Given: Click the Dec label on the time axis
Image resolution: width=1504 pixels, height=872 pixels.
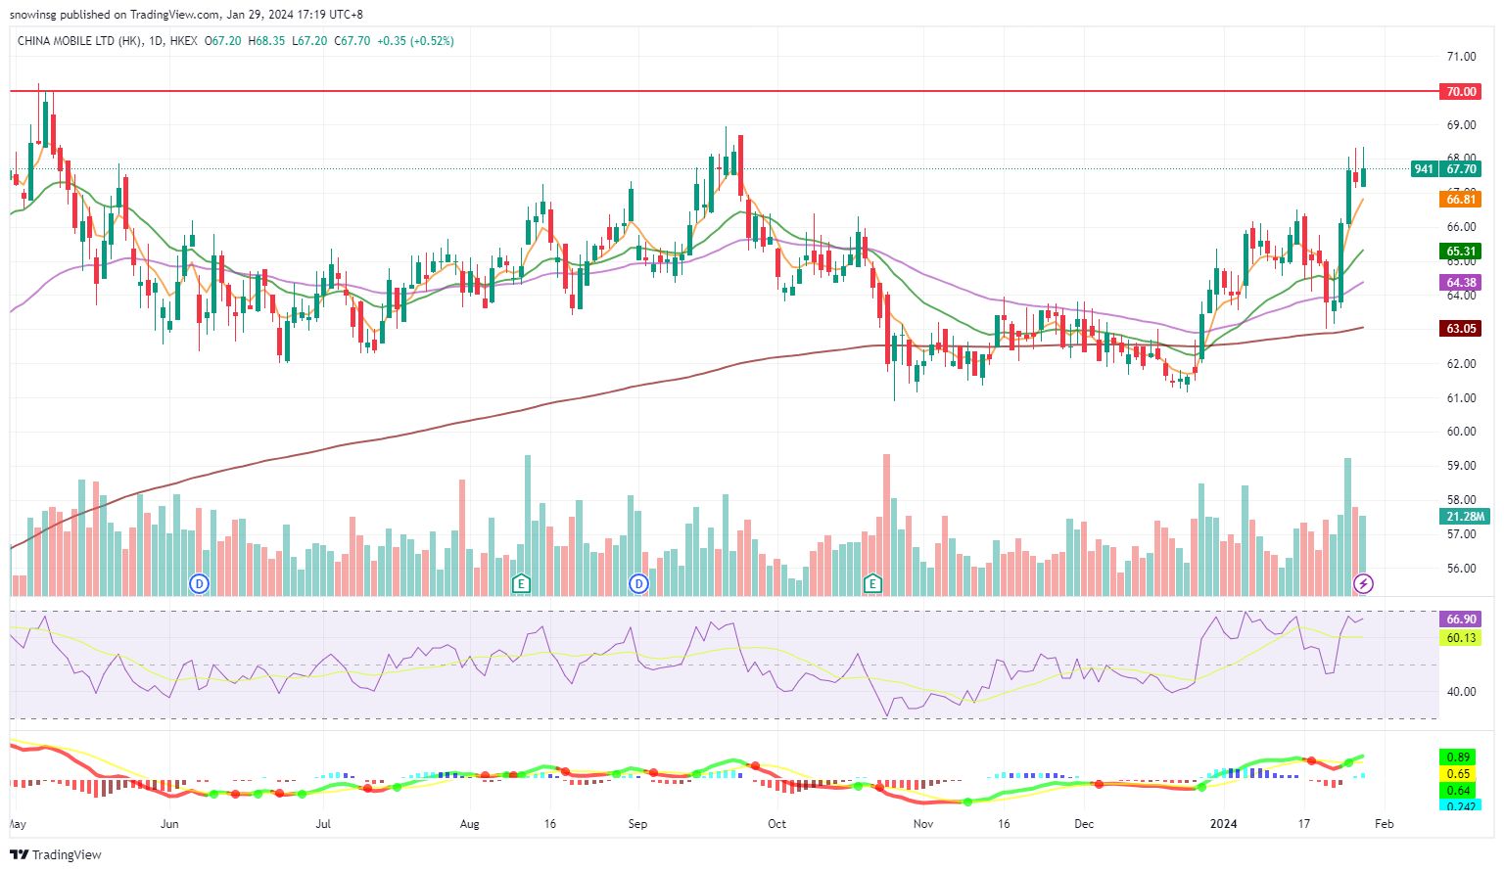Looking at the screenshot, I should point(1084,824).
